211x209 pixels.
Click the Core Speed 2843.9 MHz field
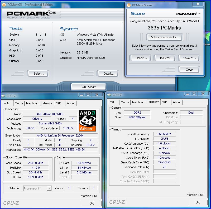pyautogui.click(x=36, y=163)
